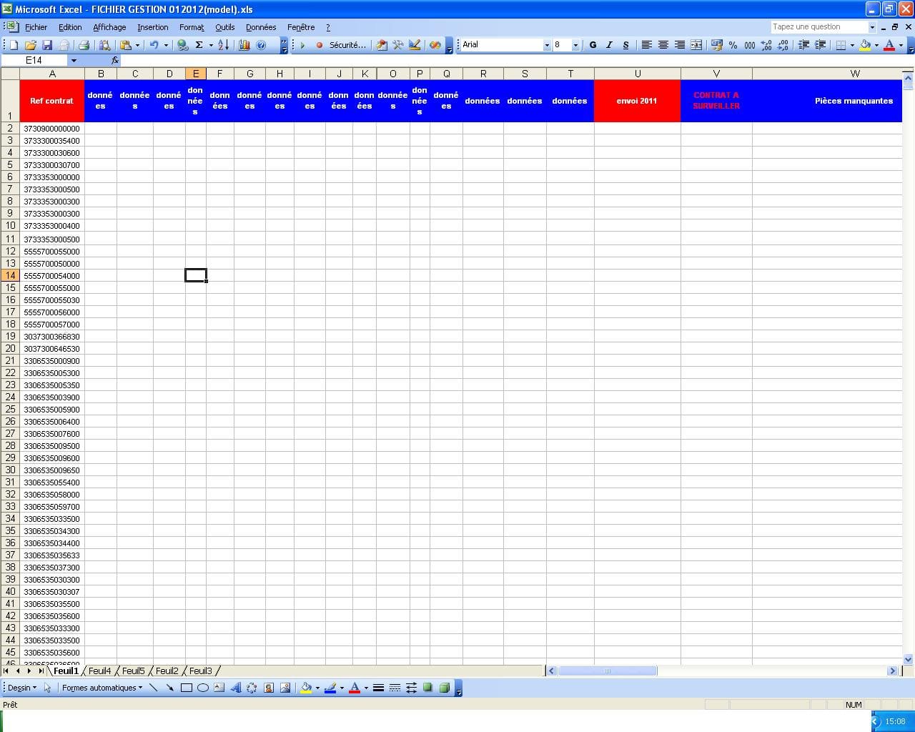
Task: Switch to Feuil3 sheet tab
Action: pyautogui.click(x=201, y=671)
